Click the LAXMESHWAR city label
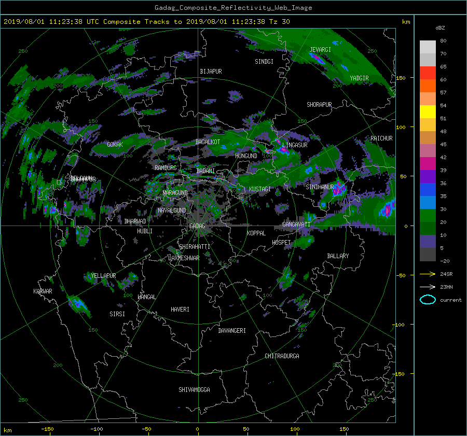The width and height of the screenshot is (467, 436). (x=184, y=258)
